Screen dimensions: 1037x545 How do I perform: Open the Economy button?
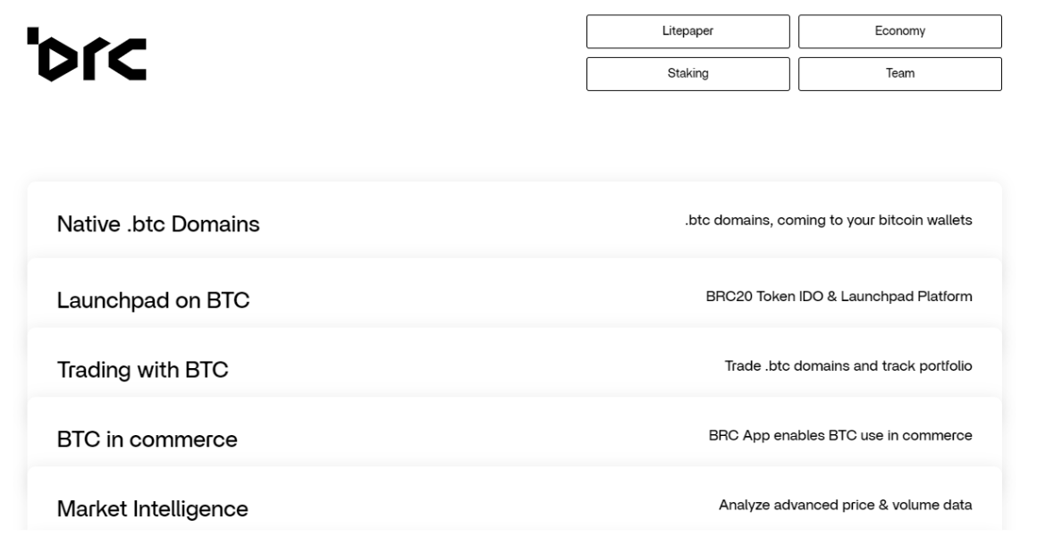point(900,31)
